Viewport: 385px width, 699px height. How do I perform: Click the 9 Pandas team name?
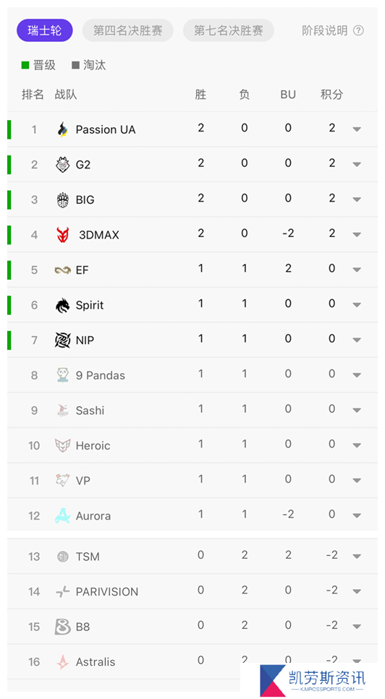pyautogui.click(x=101, y=375)
